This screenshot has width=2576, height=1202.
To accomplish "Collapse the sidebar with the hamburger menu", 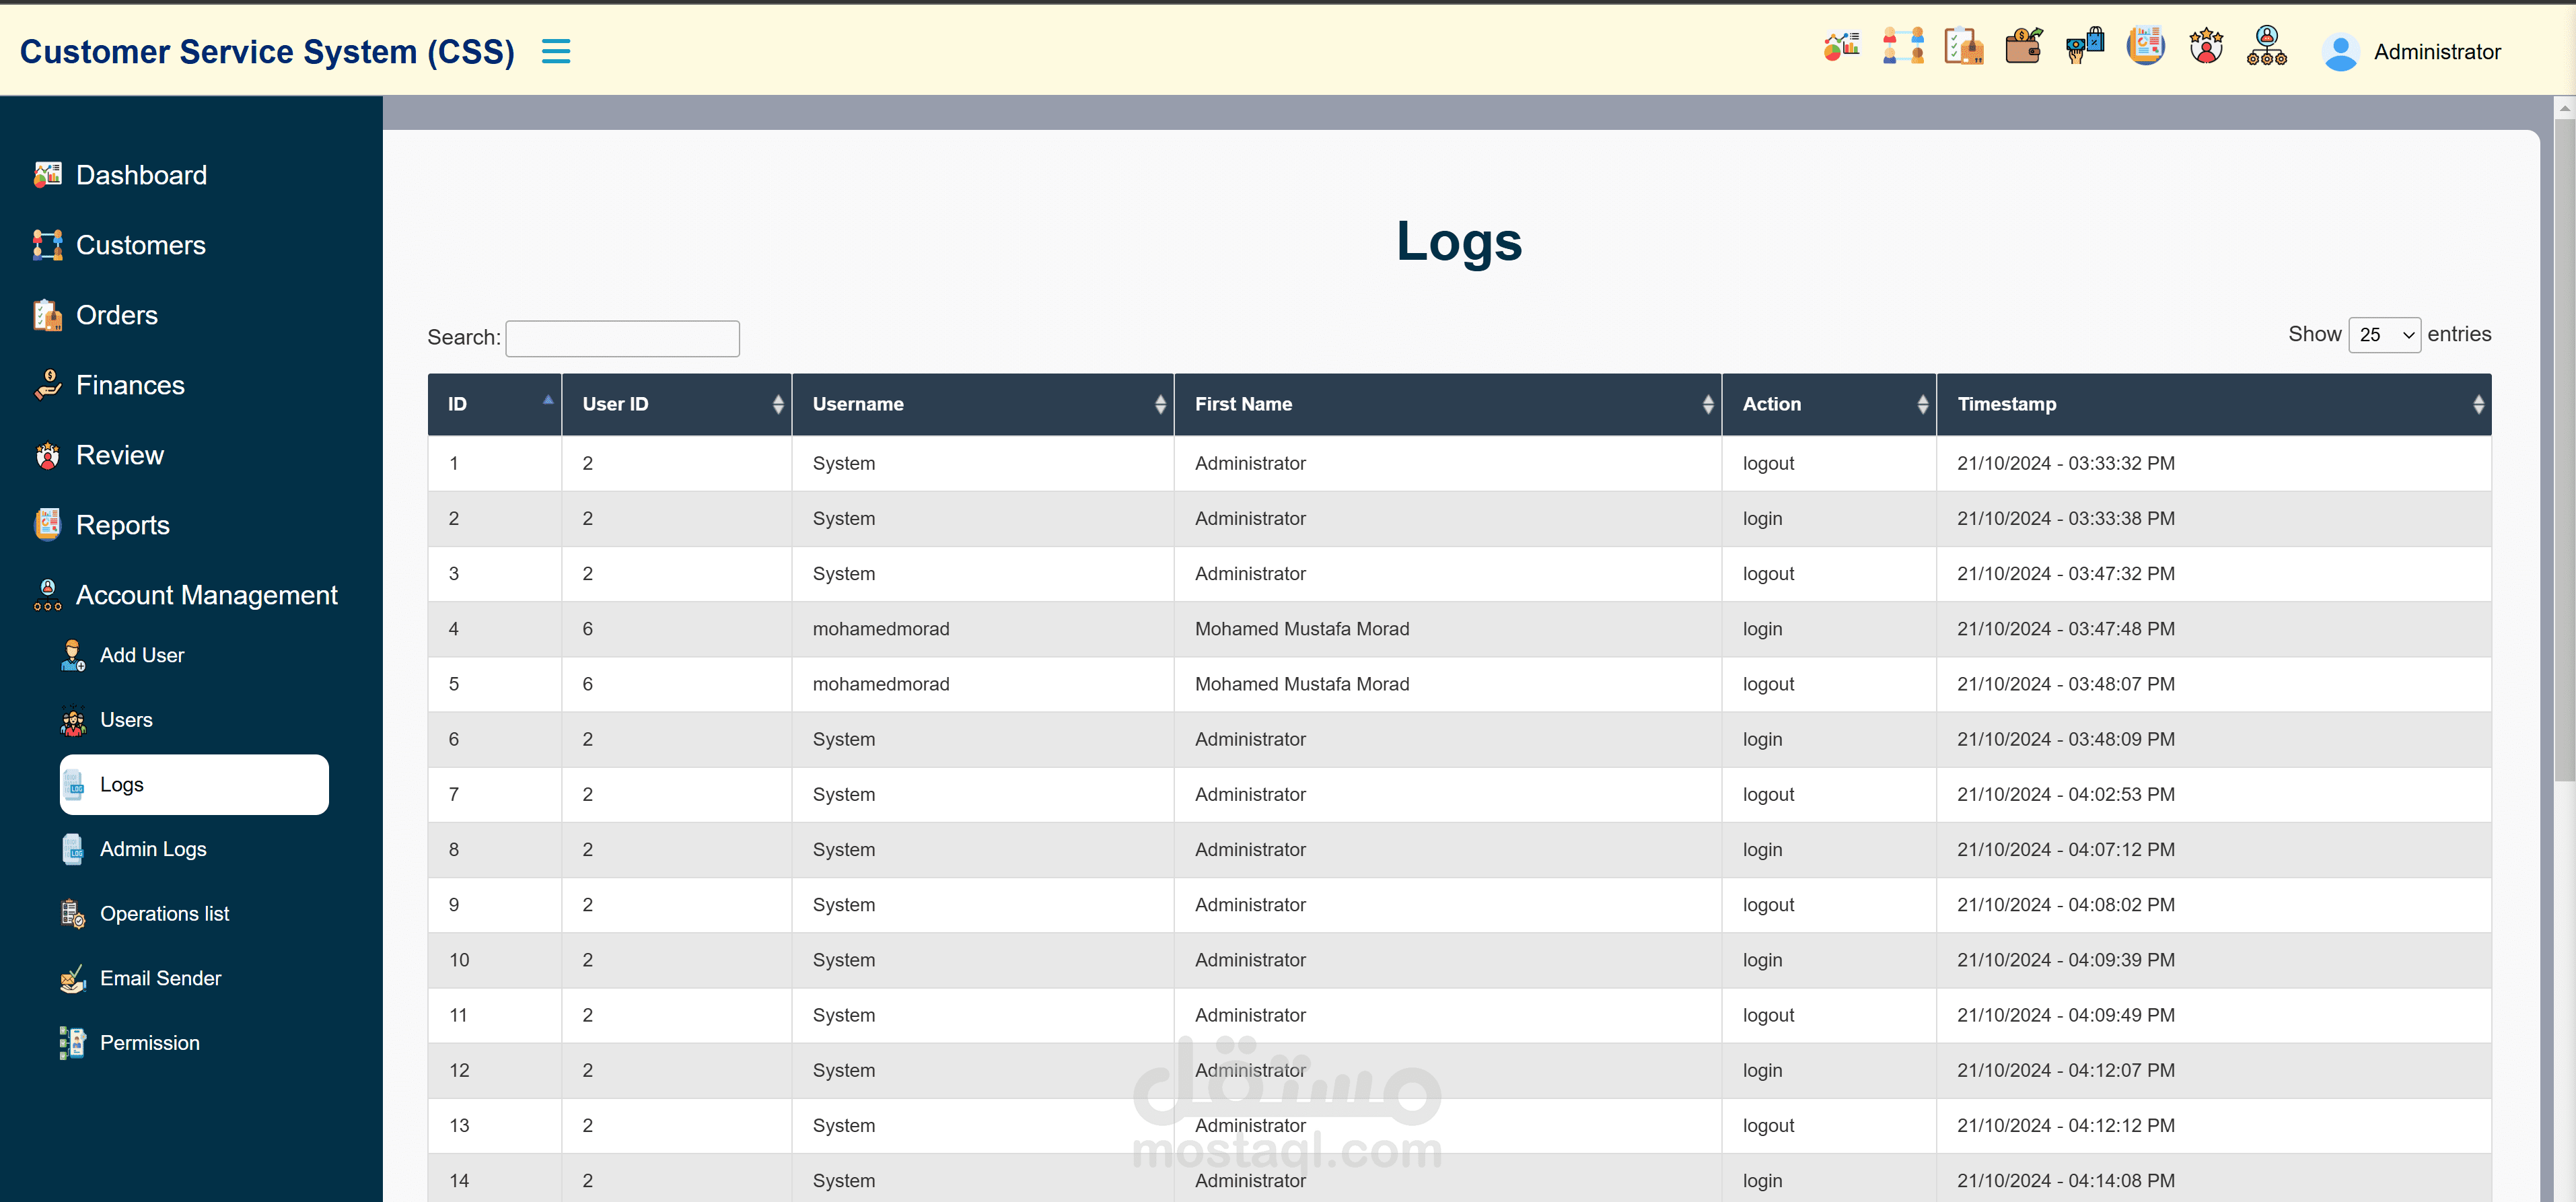I will tap(556, 50).
